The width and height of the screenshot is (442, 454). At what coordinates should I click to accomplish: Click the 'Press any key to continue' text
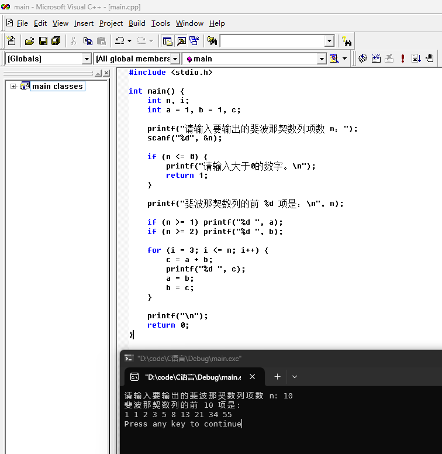tap(183, 424)
